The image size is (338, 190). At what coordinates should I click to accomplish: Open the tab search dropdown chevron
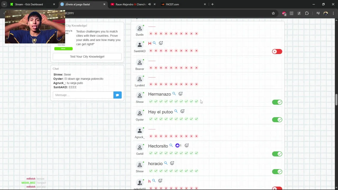coord(4,4)
